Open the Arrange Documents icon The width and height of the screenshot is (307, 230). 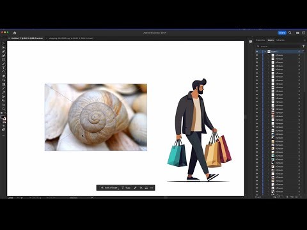297,33
